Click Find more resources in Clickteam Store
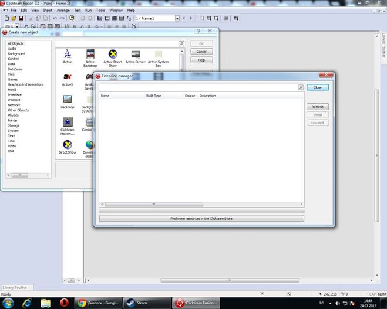This screenshot has height=309, width=387. point(201,218)
